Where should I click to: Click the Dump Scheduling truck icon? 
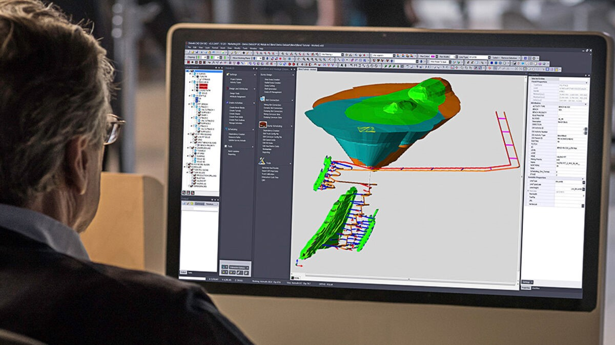[x=262, y=125]
